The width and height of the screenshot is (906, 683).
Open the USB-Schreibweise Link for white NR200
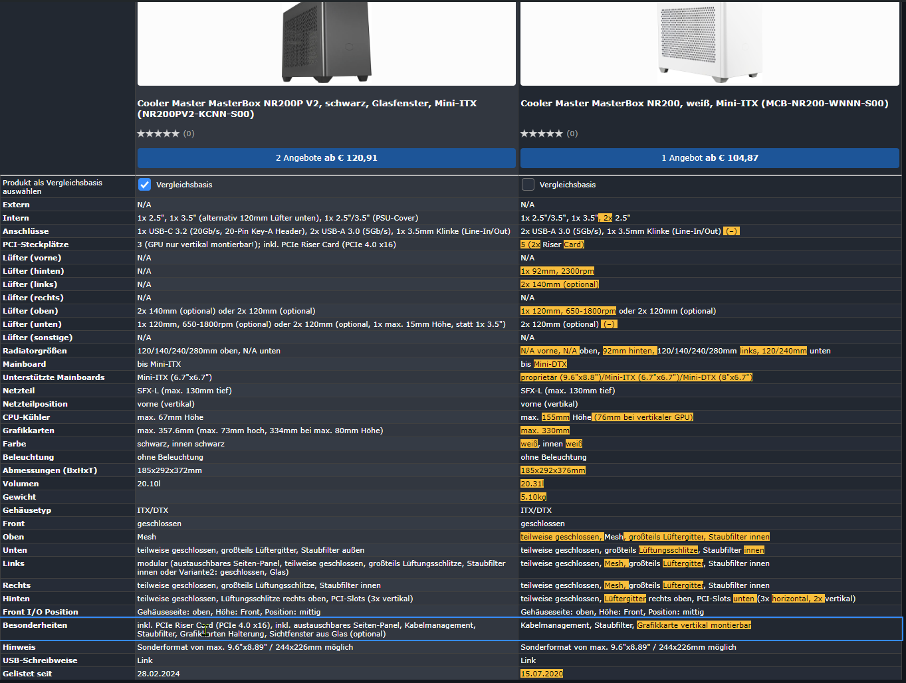(528, 660)
